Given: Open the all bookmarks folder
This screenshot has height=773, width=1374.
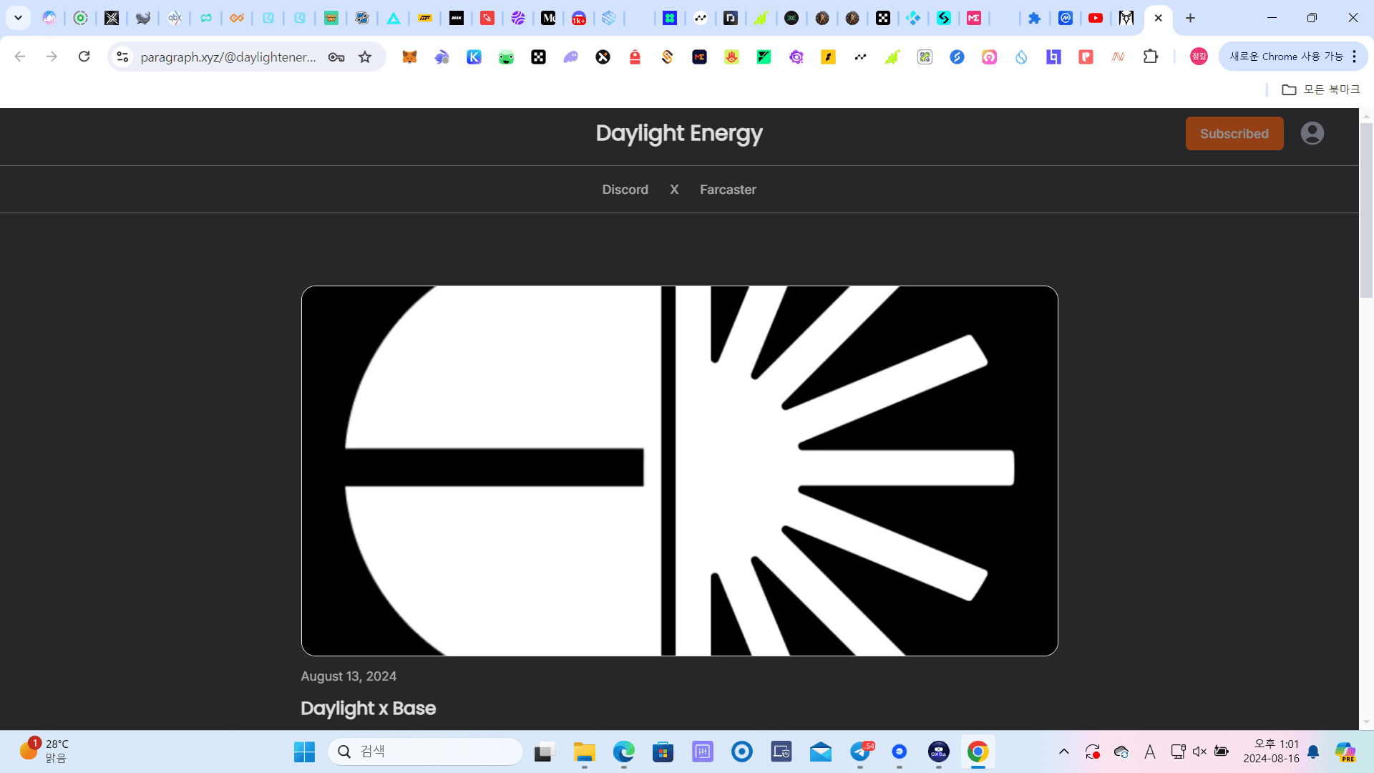Looking at the screenshot, I should coord(1320,89).
